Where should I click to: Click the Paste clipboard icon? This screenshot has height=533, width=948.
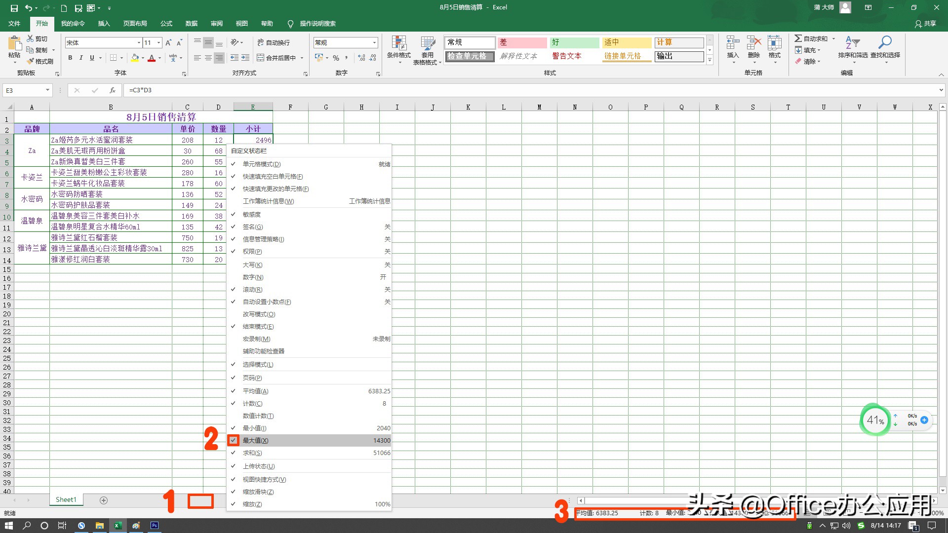pos(14,43)
